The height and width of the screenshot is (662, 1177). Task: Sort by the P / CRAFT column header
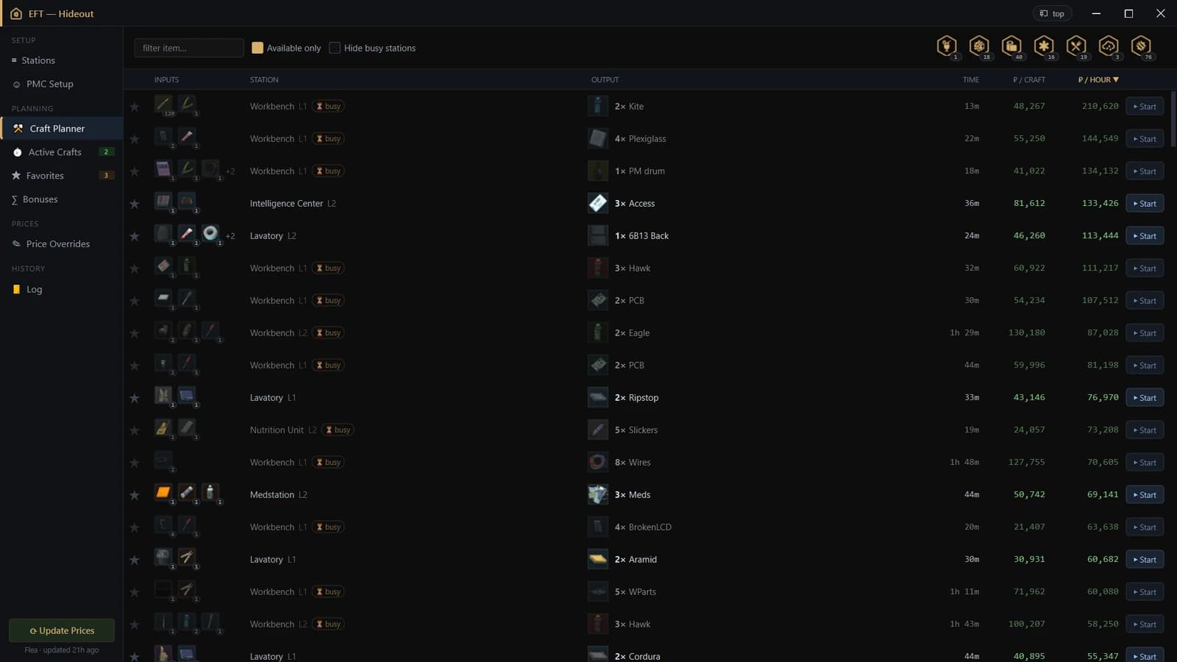(x=1029, y=79)
